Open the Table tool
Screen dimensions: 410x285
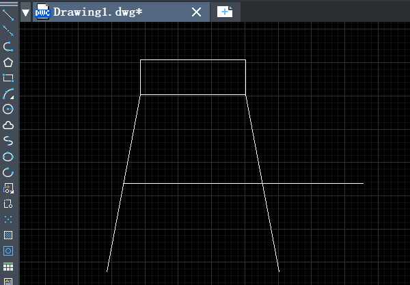[x=8, y=267]
